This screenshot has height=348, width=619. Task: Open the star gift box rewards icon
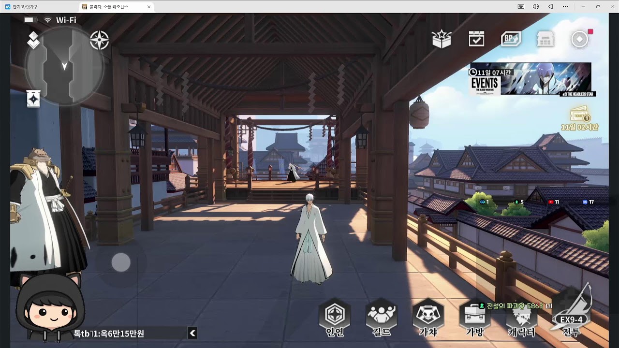click(x=442, y=39)
